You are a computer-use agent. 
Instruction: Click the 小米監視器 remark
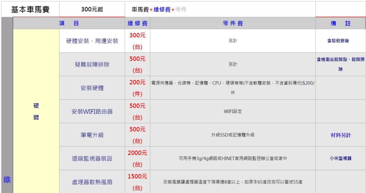341,158
